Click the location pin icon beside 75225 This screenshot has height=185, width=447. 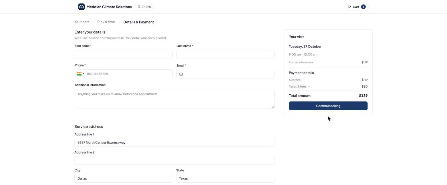(x=139, y=7)
